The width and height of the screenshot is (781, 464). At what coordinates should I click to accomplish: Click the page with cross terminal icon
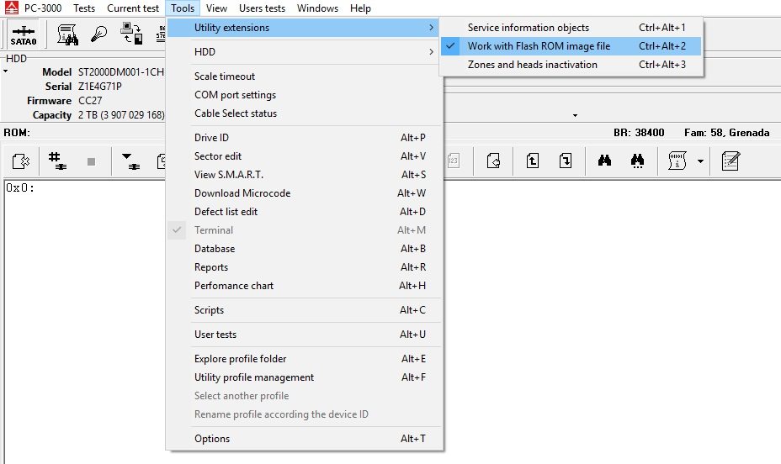pyautogui.click(x=20, y=161)
